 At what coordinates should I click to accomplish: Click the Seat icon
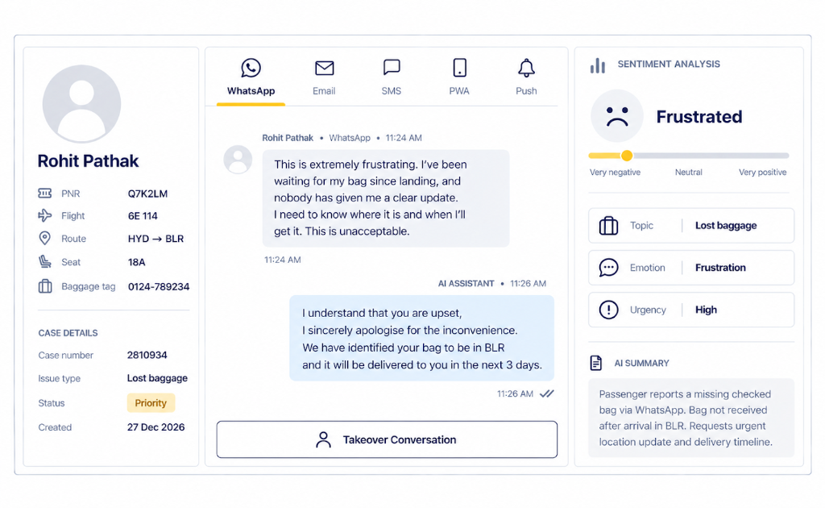[x=45, y=261]
